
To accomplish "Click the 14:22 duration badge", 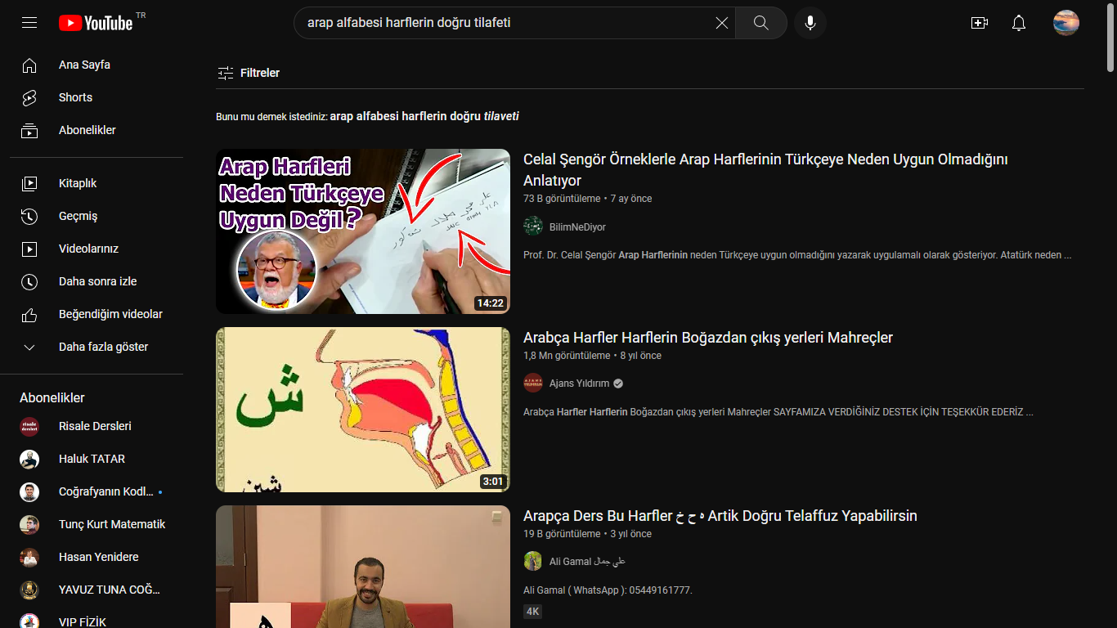I will (490, 303).
